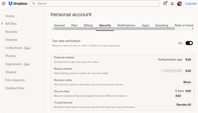Edit the preferred Authenticator app method
The height and width of the screenshot is (113, 198).
(x=188, y=60)
